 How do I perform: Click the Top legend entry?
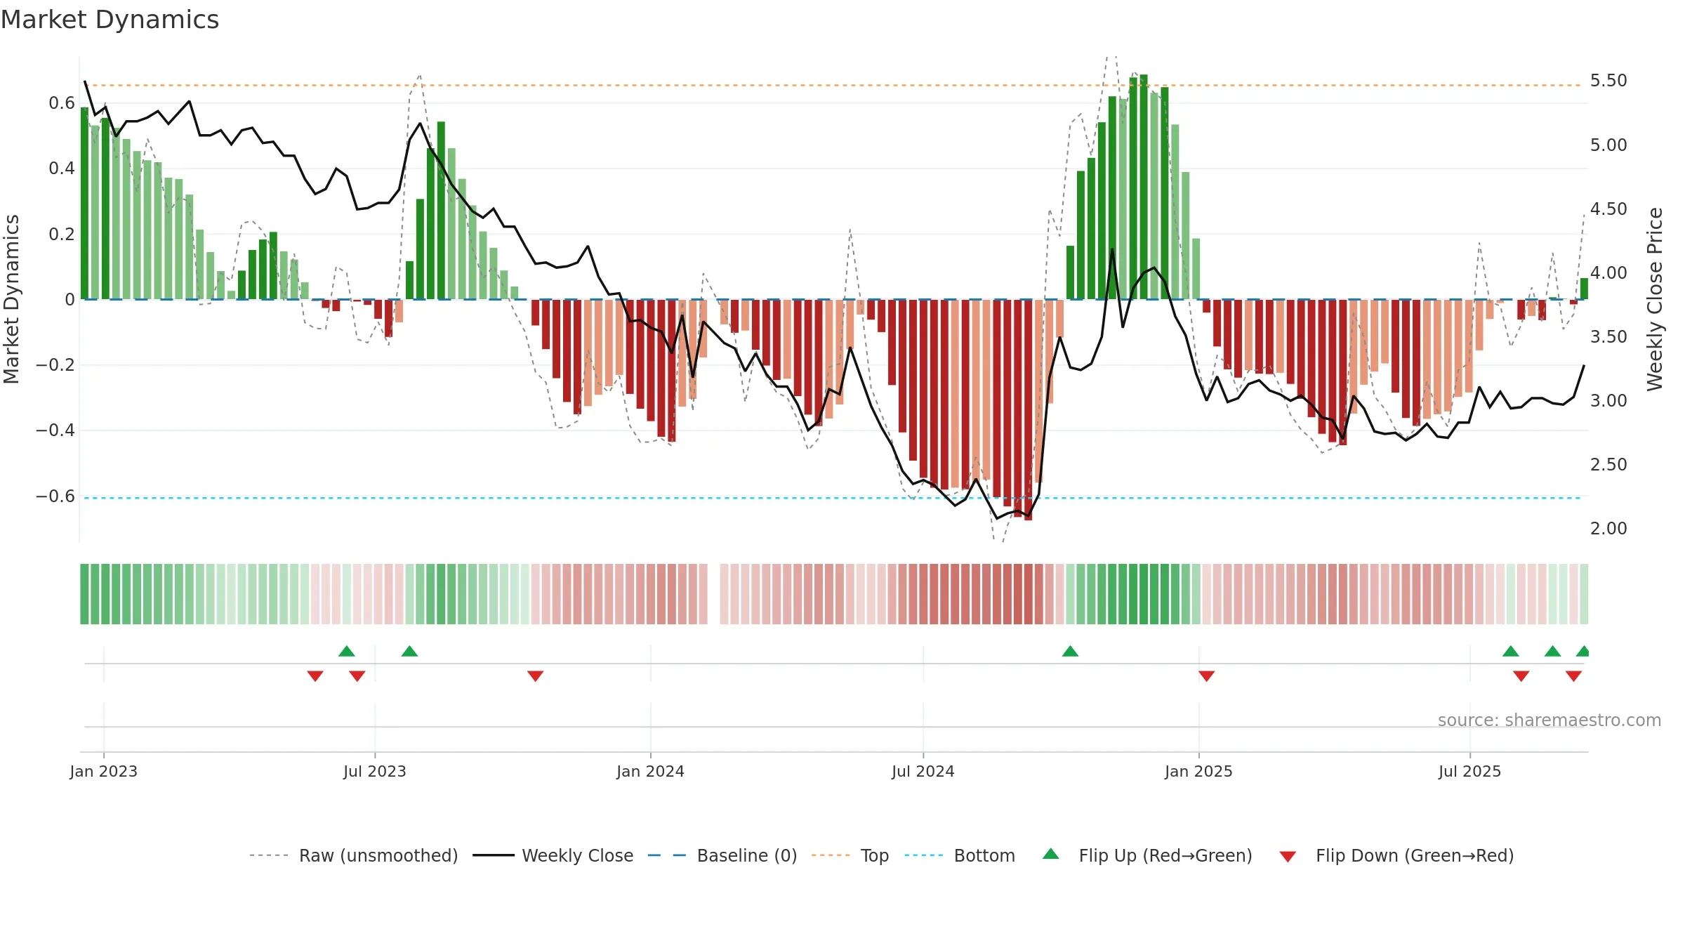(850, 855)
